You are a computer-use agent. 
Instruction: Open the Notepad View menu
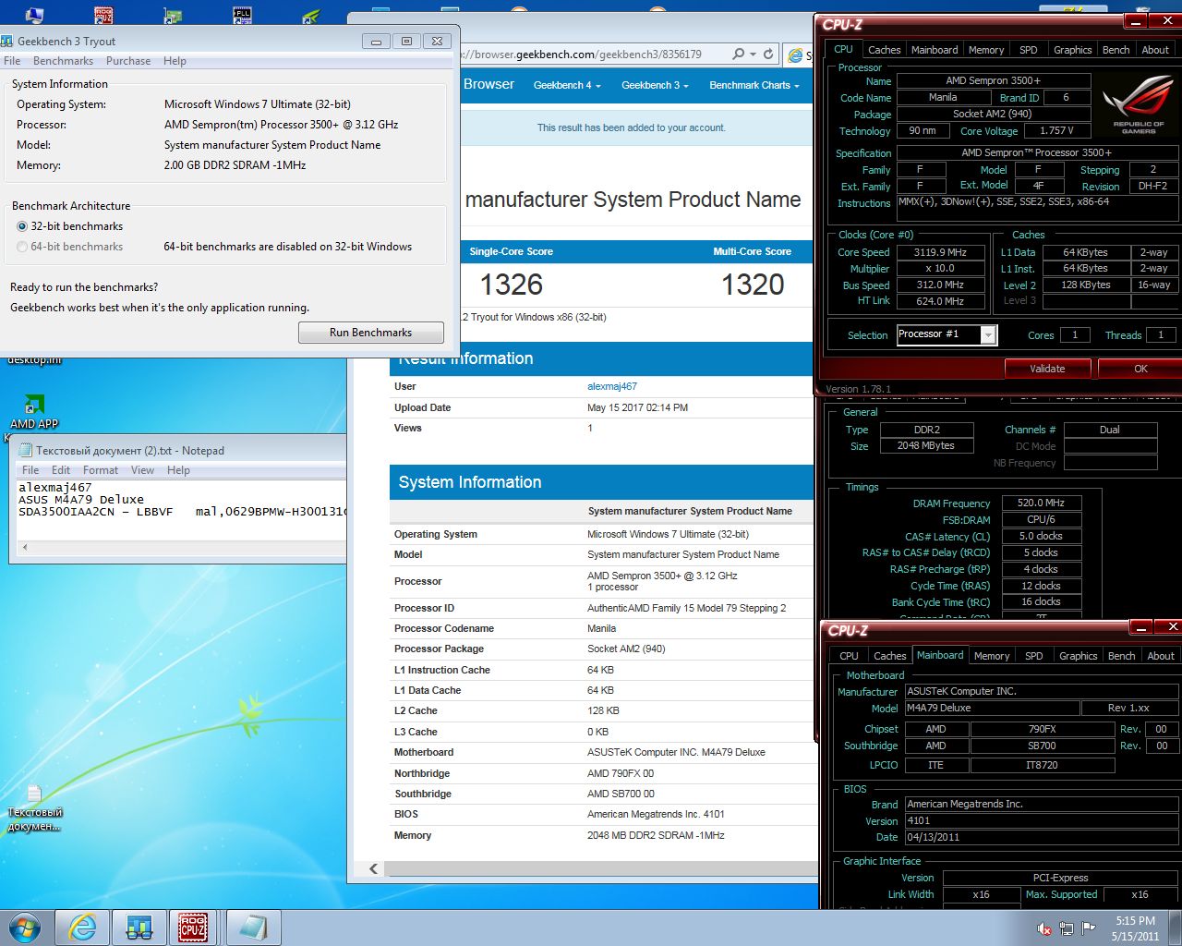(142, 470)
